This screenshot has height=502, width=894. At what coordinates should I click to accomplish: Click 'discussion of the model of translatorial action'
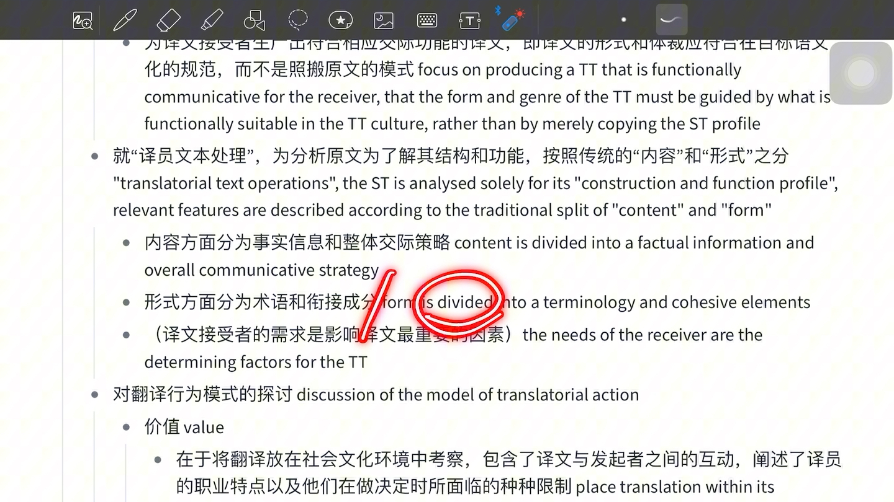[x=468, y=395]
